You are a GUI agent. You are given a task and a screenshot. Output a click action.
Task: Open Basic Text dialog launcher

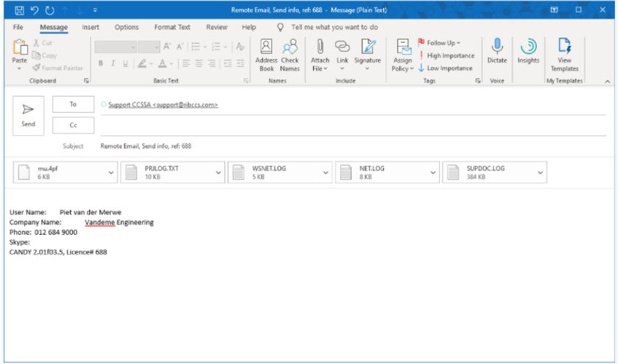tap(247, 80)
